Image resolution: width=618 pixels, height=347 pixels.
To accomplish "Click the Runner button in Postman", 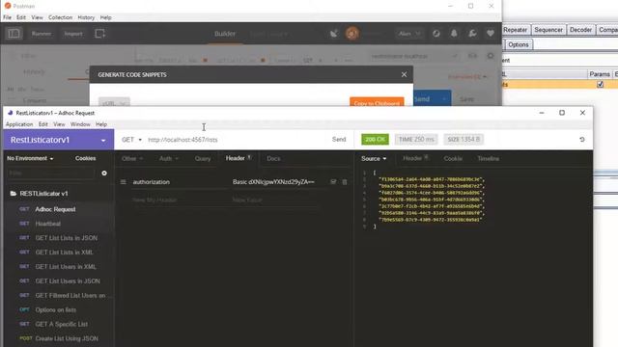I will pos(42,34).
